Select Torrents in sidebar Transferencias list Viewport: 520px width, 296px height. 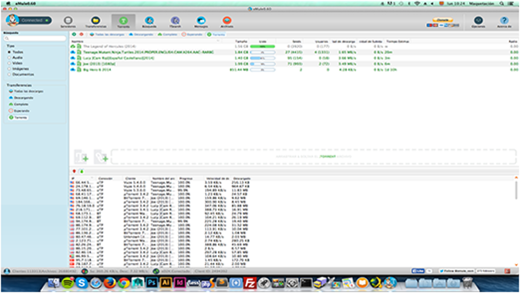(18, 117)
